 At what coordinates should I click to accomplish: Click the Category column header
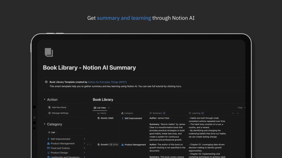tap(134, 113)
